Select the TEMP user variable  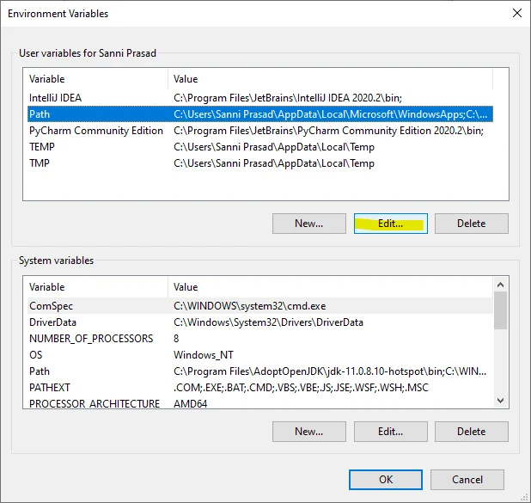coord(260,147)
